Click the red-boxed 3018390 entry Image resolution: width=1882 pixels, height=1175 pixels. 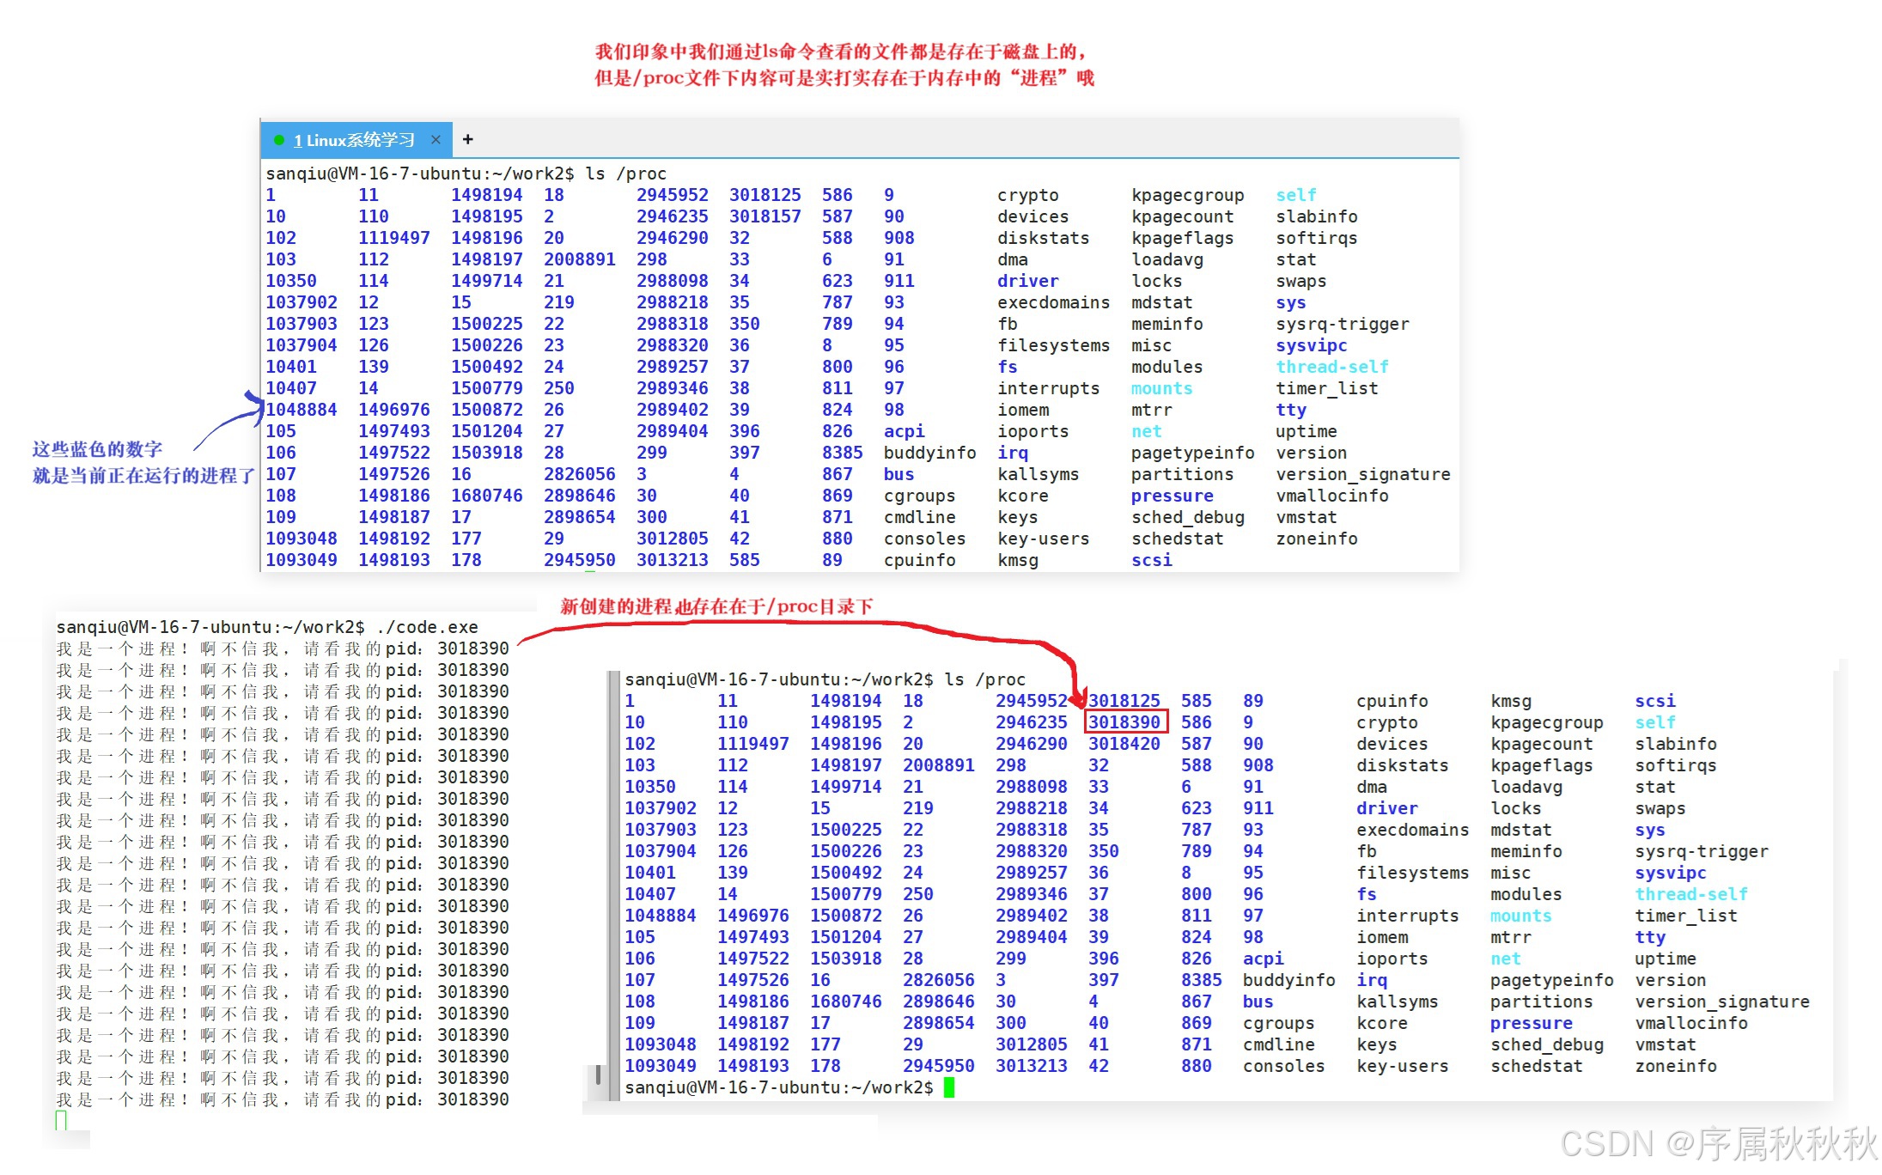tap(1124, 722)
